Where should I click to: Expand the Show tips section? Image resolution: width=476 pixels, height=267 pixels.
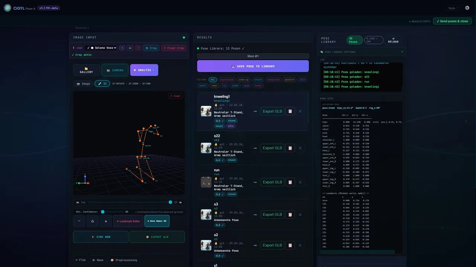(x=82, y=28)
